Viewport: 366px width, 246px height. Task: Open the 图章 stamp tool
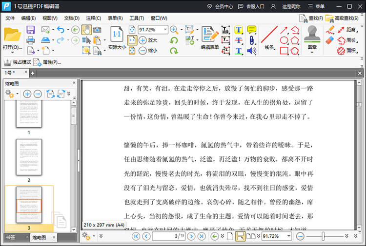[x=312, y=38]
